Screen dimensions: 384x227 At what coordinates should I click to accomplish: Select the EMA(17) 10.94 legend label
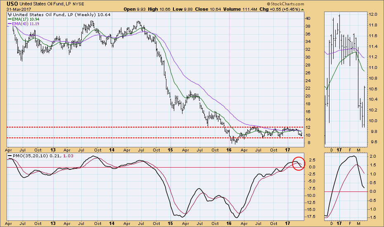[x=26, y=19]
